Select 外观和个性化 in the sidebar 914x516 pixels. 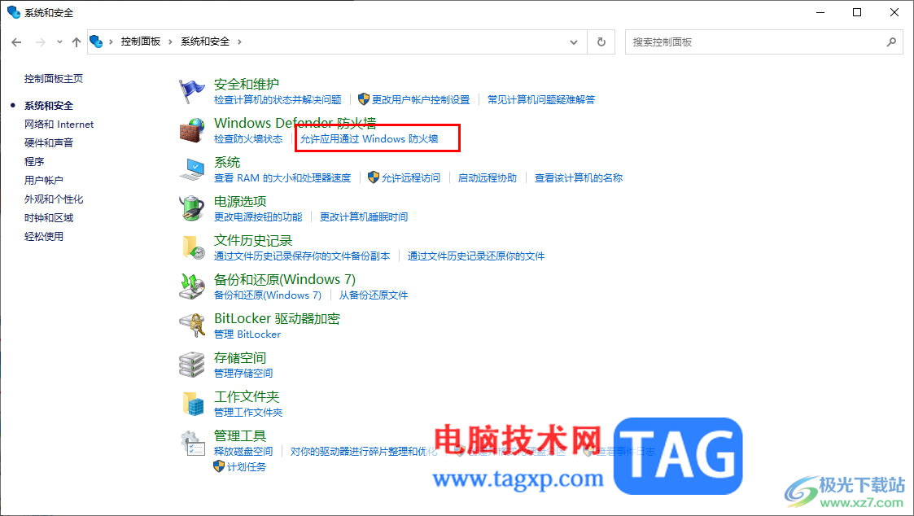pyautogui.click(x=54, y=199)
